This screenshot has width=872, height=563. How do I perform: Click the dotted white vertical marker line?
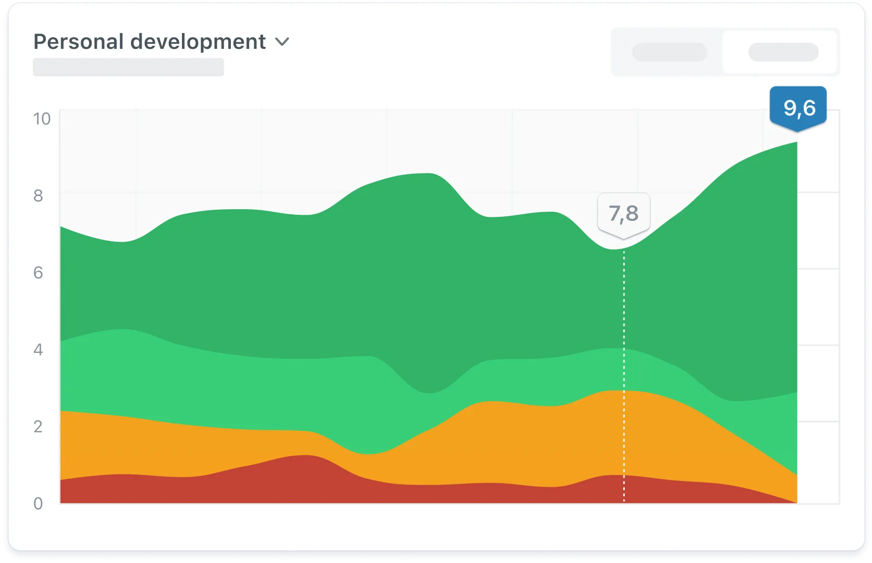click(x=624, y=376)
